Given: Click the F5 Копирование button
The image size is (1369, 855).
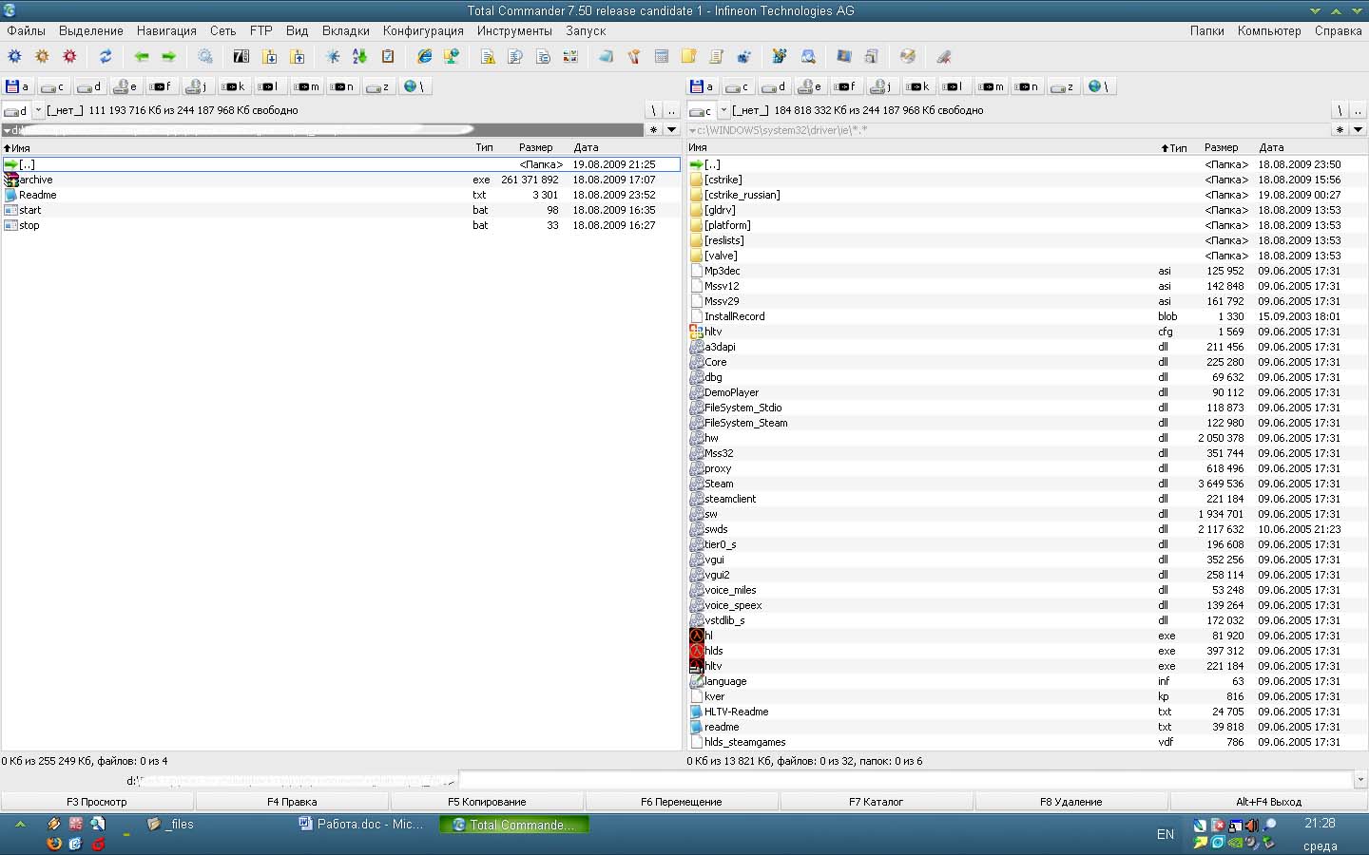Looking at the screenshot, I should [x=487, y=802].
